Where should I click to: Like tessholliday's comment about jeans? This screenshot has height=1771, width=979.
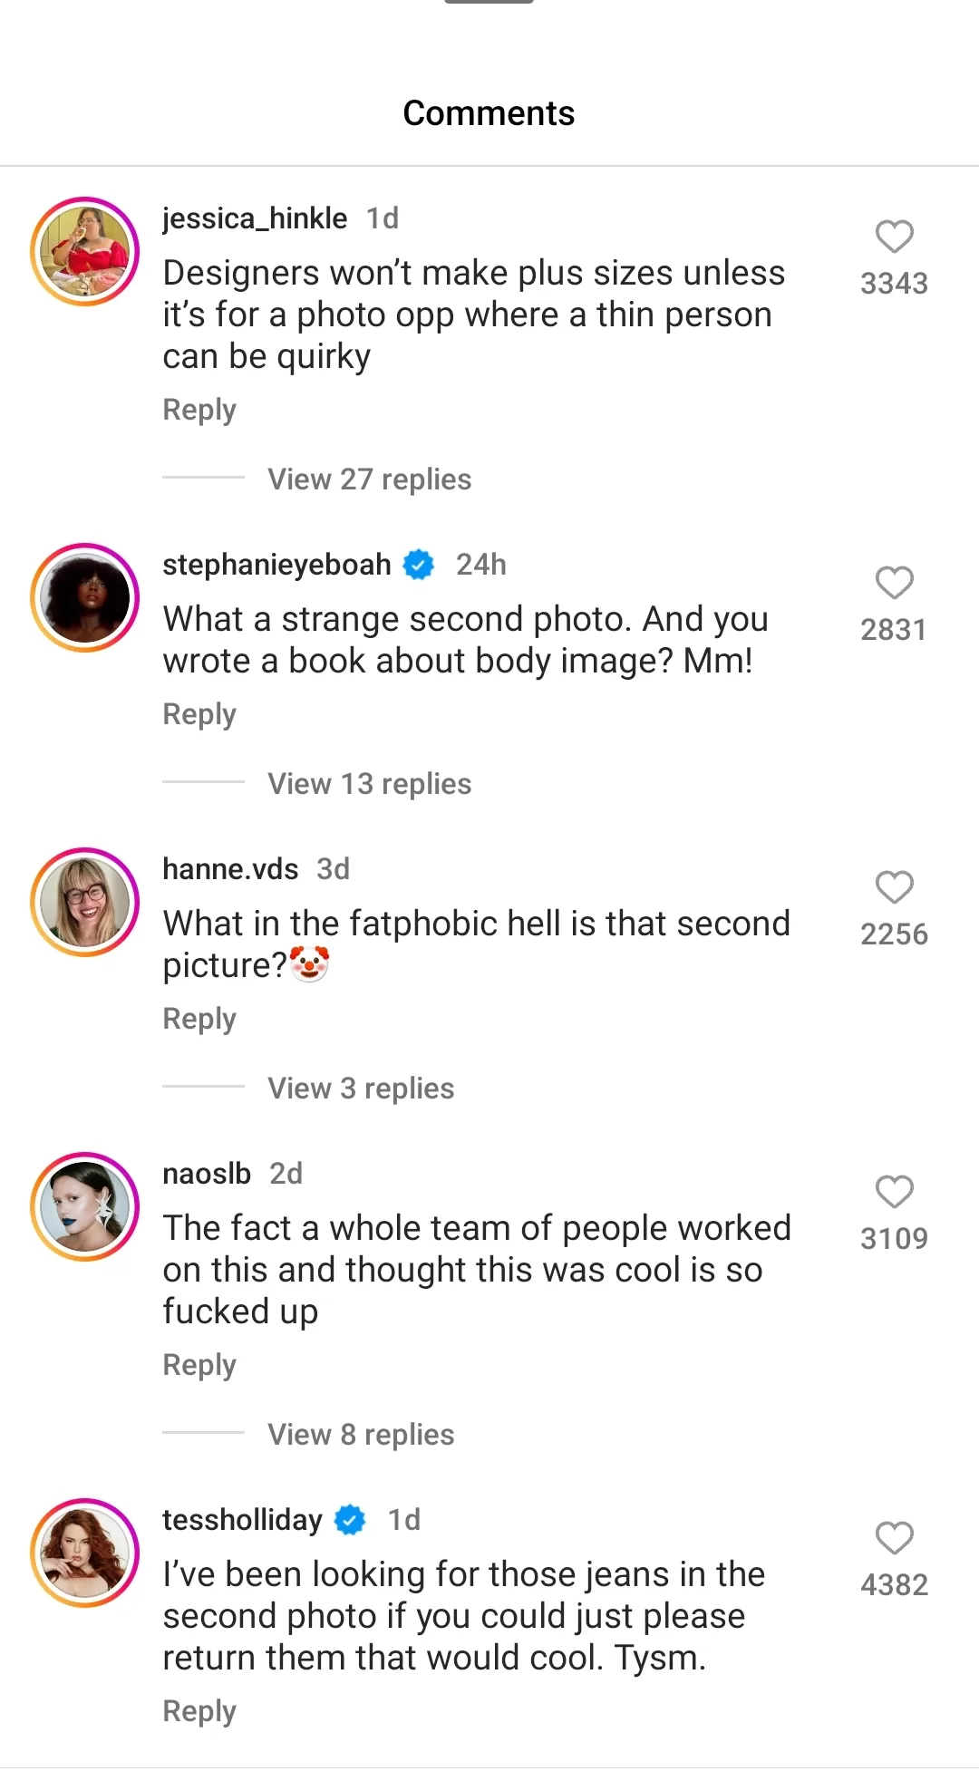[894, 1539]
